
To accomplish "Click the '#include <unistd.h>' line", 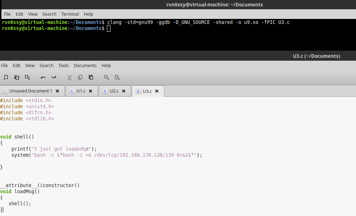I will (27, 106).
